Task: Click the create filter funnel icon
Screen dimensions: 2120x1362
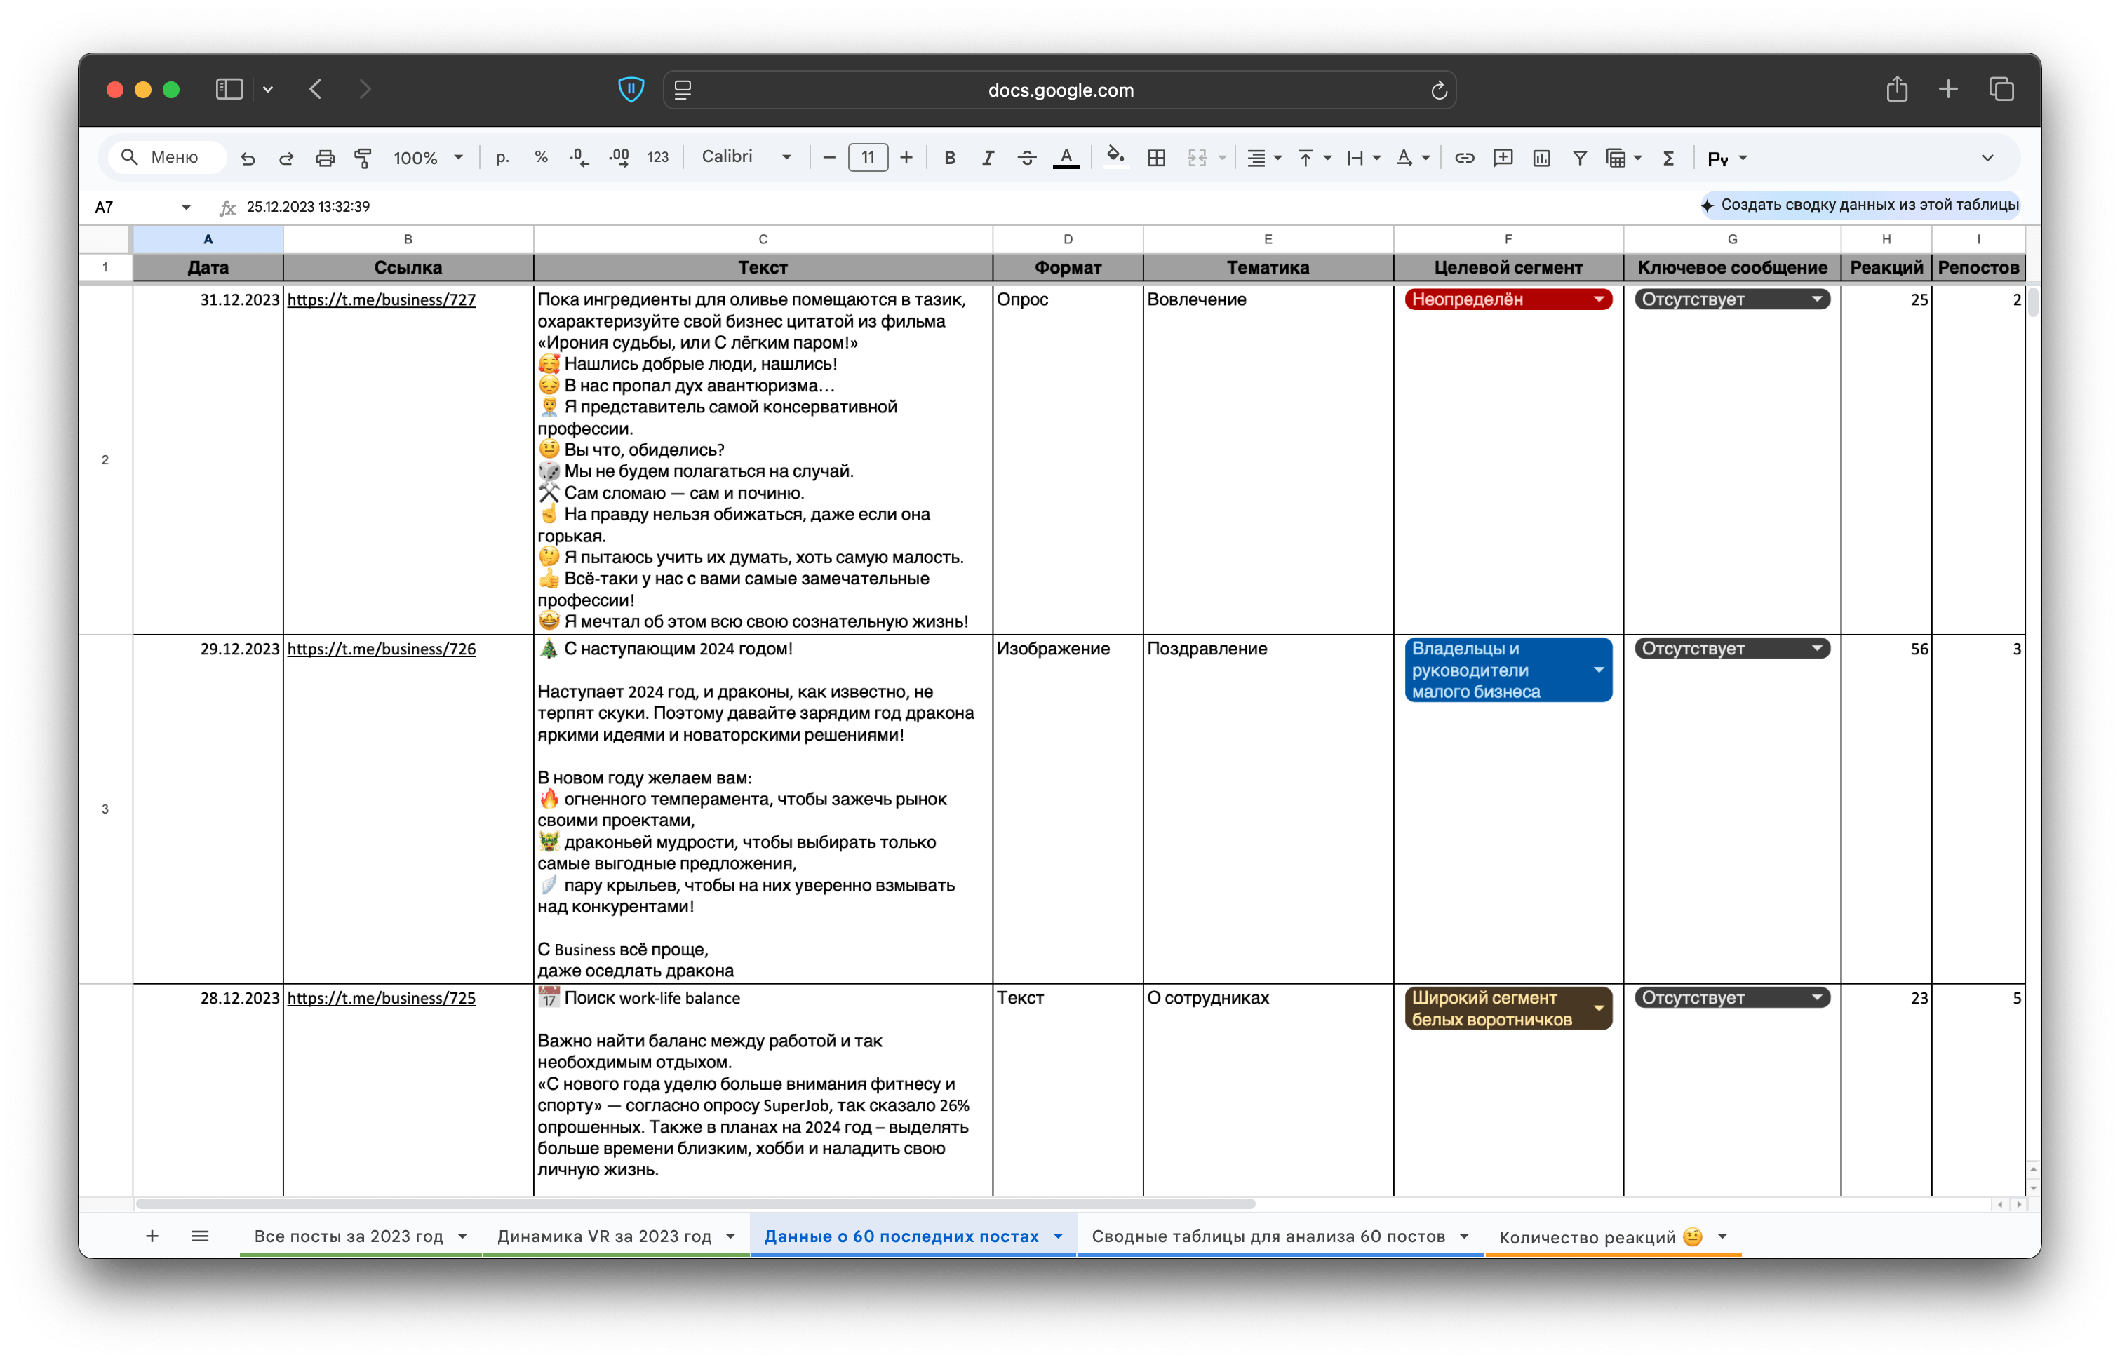Action: (x=1578, y=159)
